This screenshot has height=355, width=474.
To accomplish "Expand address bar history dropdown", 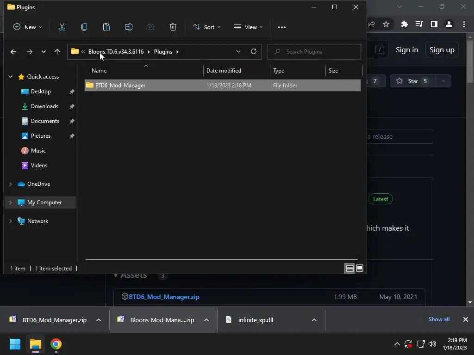I will 238,52.
